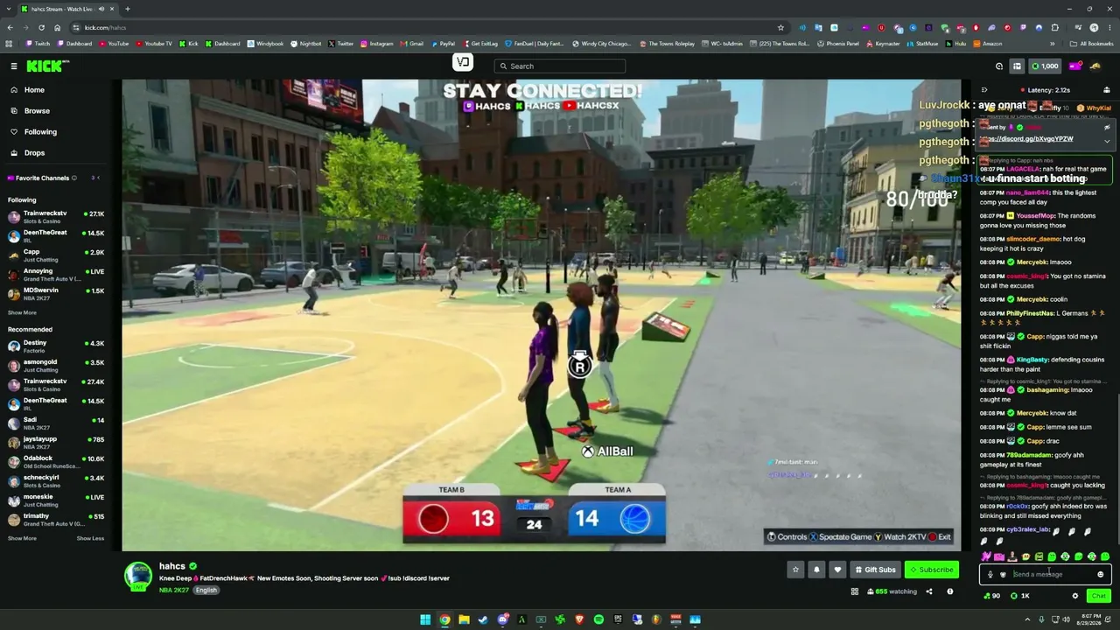This screenshot has width=1120, height=630.
Task: Open the Kick hamburger sidebar menu
Action: 14,66
